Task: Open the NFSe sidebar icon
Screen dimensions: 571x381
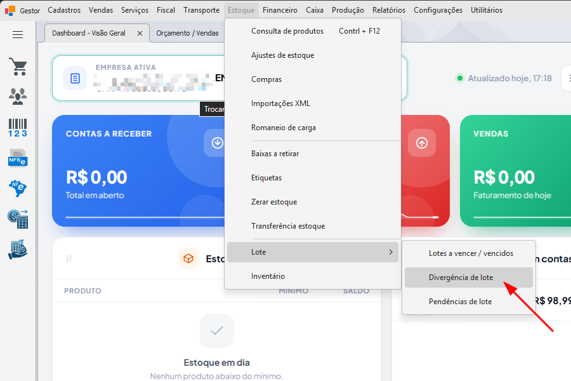Action: pyautogui.click(x=18, y=158)
